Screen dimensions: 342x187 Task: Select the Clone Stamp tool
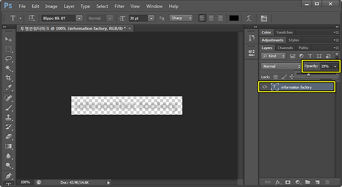point(9,117)
